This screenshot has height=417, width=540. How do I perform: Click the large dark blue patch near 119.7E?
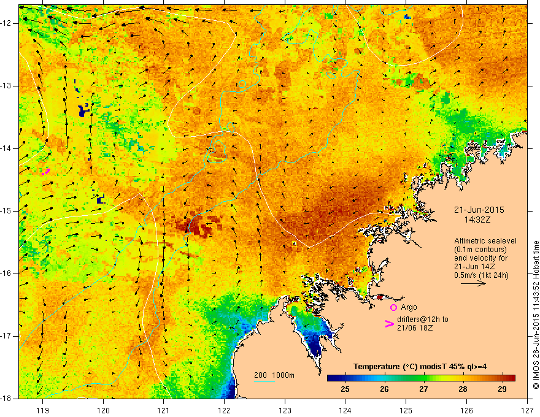point(83,111)
